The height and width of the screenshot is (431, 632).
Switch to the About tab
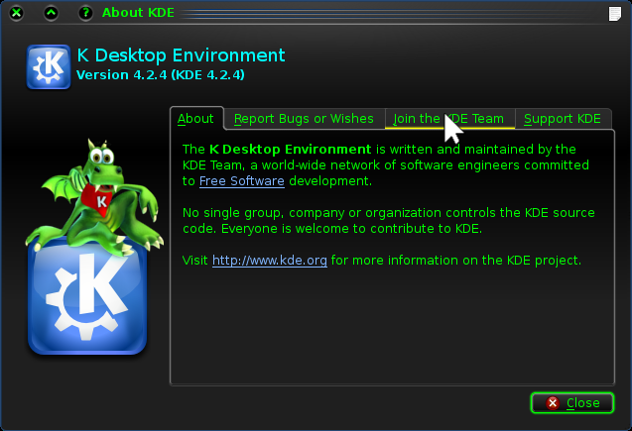[196, 118]
